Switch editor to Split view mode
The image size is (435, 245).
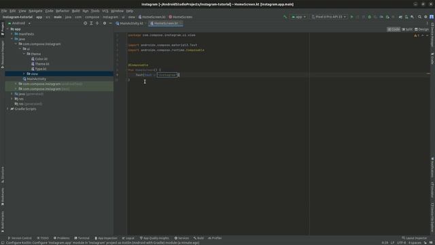coord(407,29)
